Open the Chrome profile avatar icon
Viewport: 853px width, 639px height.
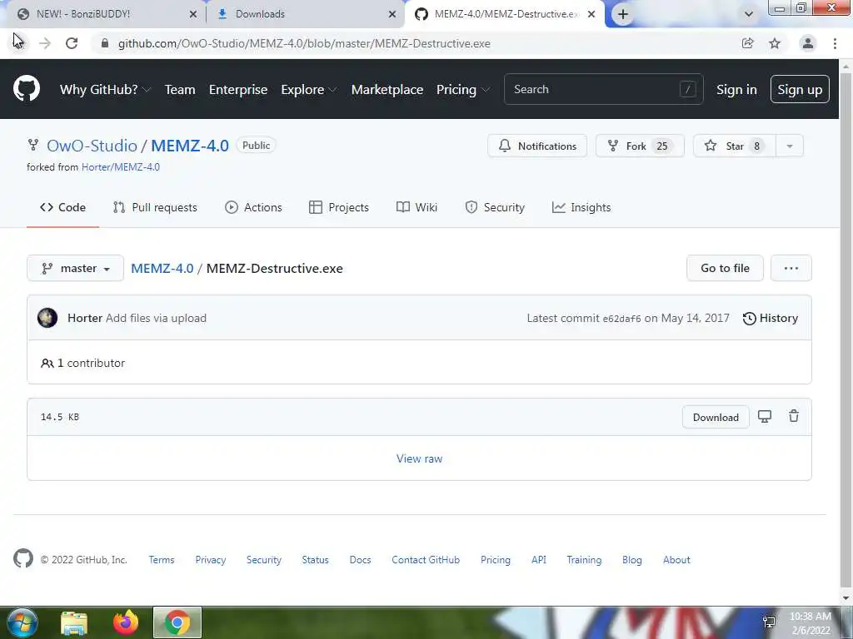point(808,43)
